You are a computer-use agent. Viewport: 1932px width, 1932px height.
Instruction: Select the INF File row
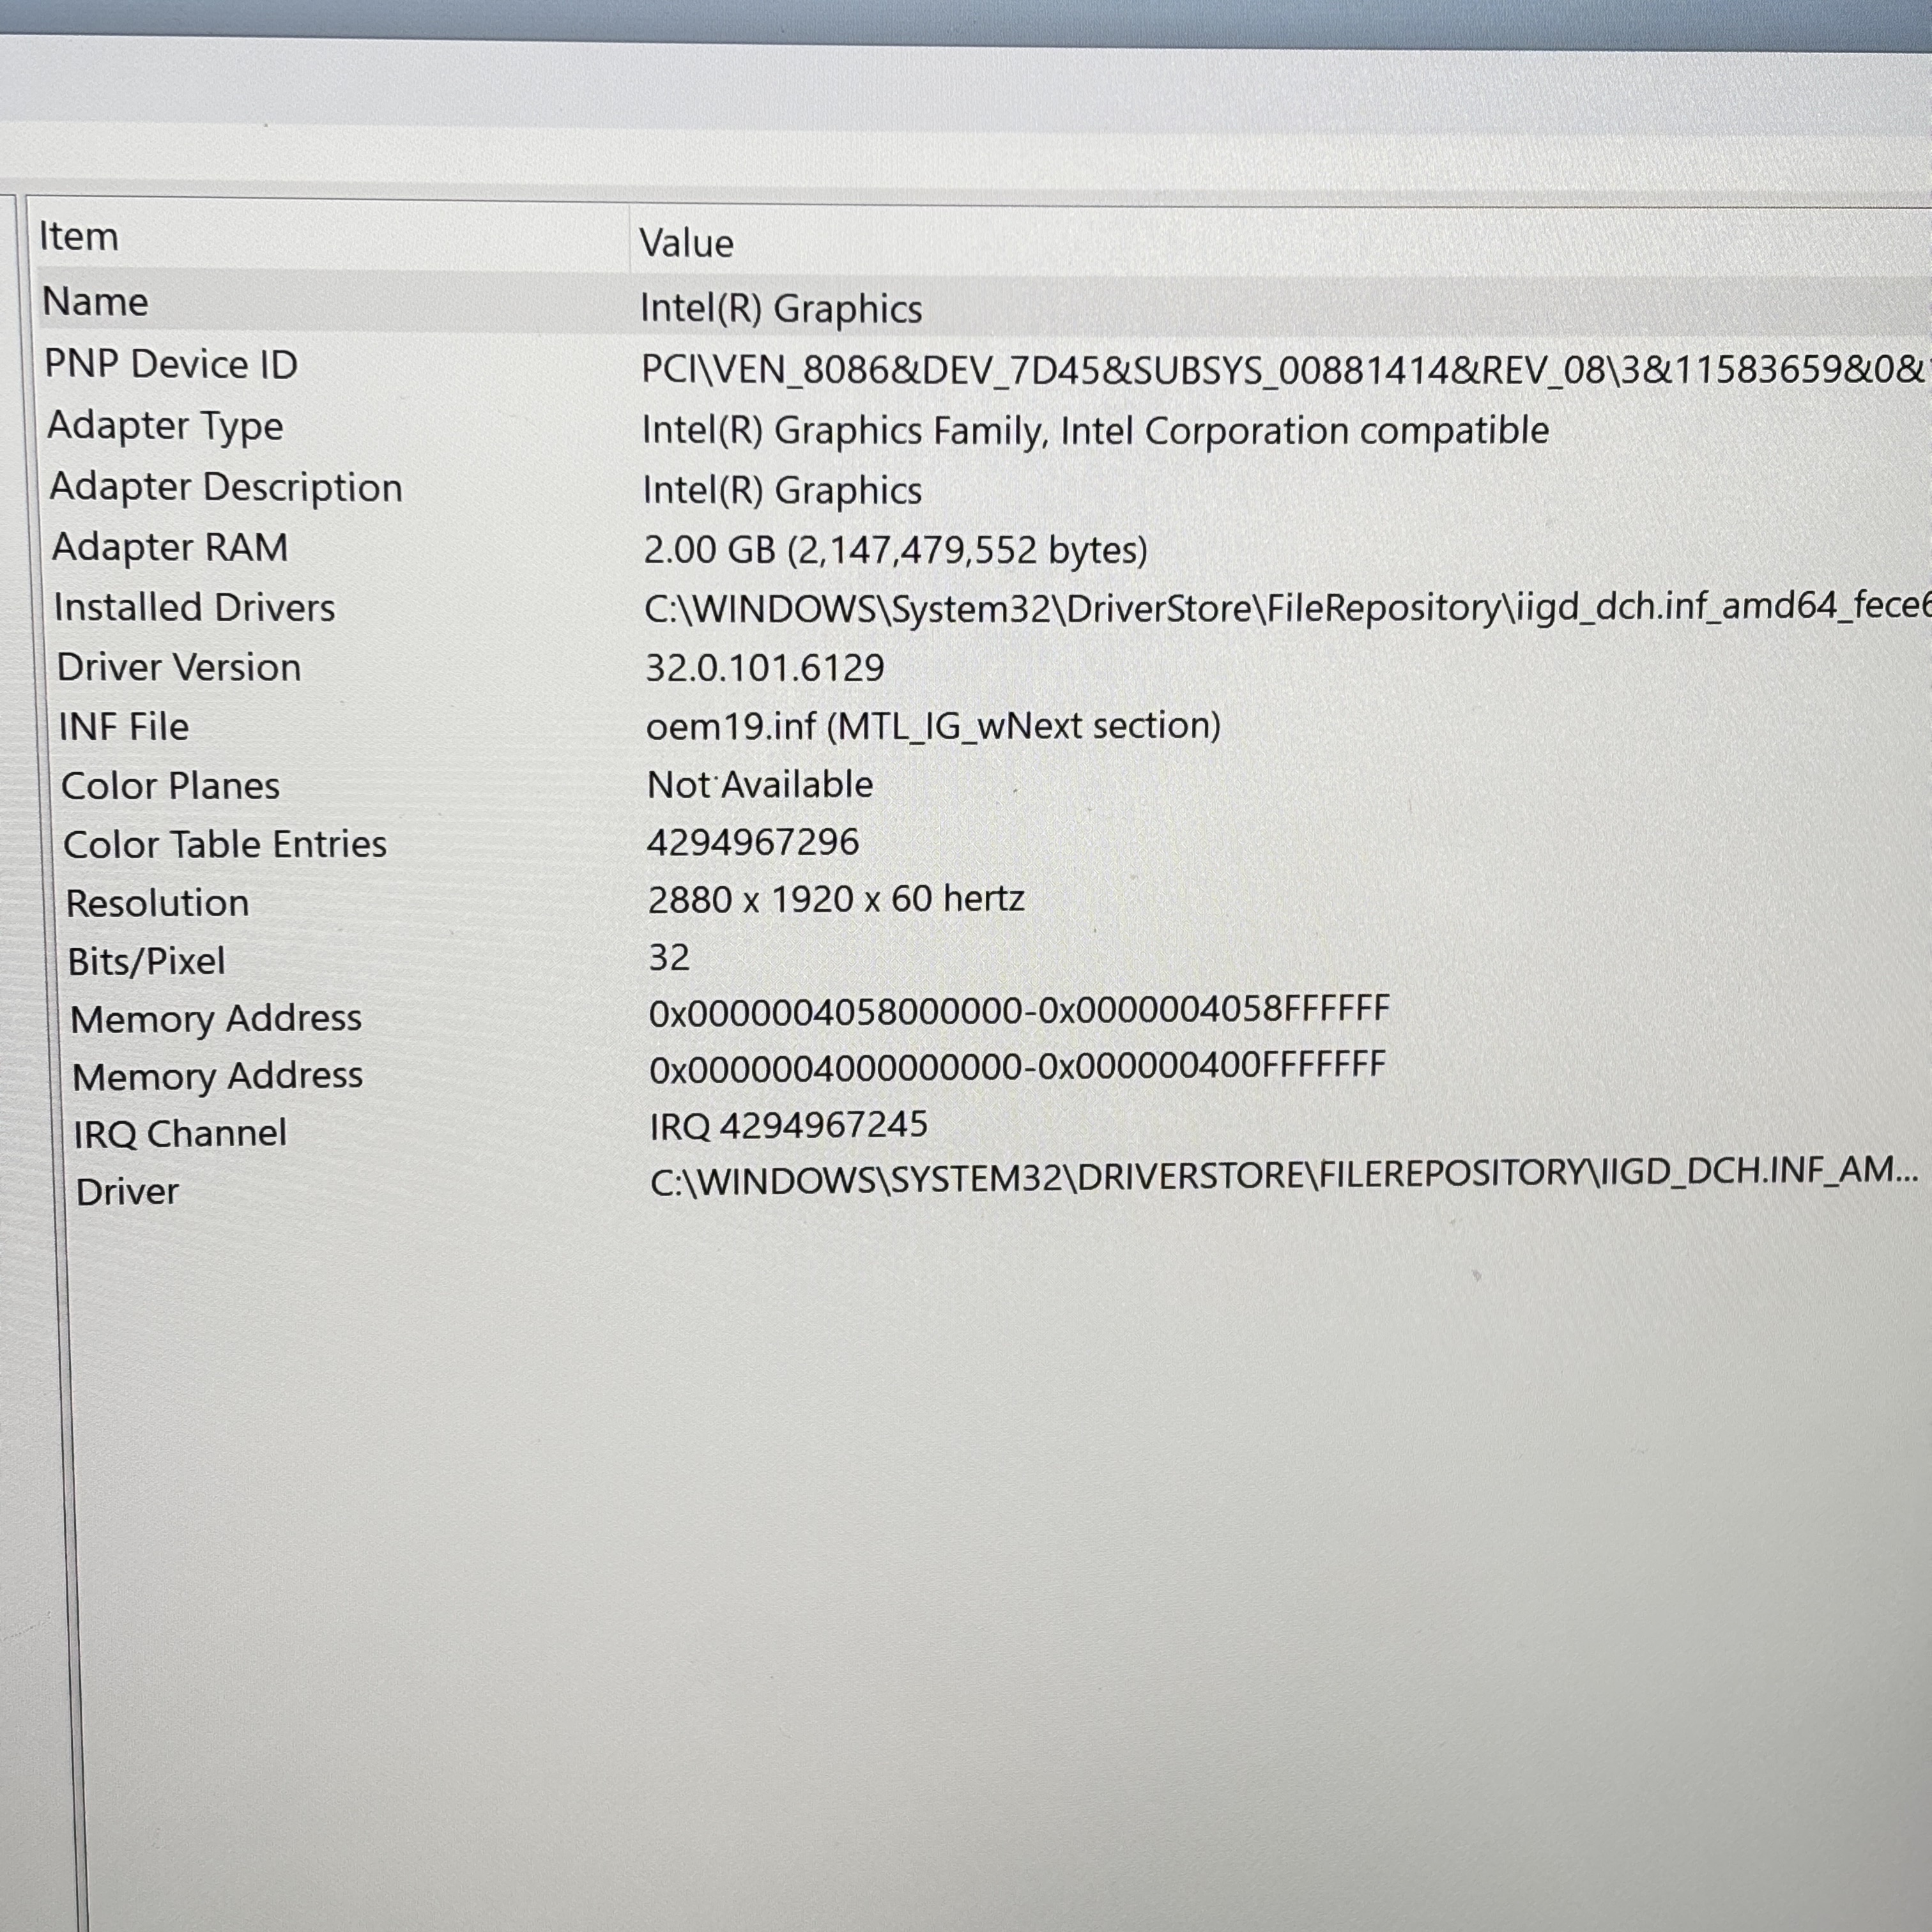click(x=124, y=727)
